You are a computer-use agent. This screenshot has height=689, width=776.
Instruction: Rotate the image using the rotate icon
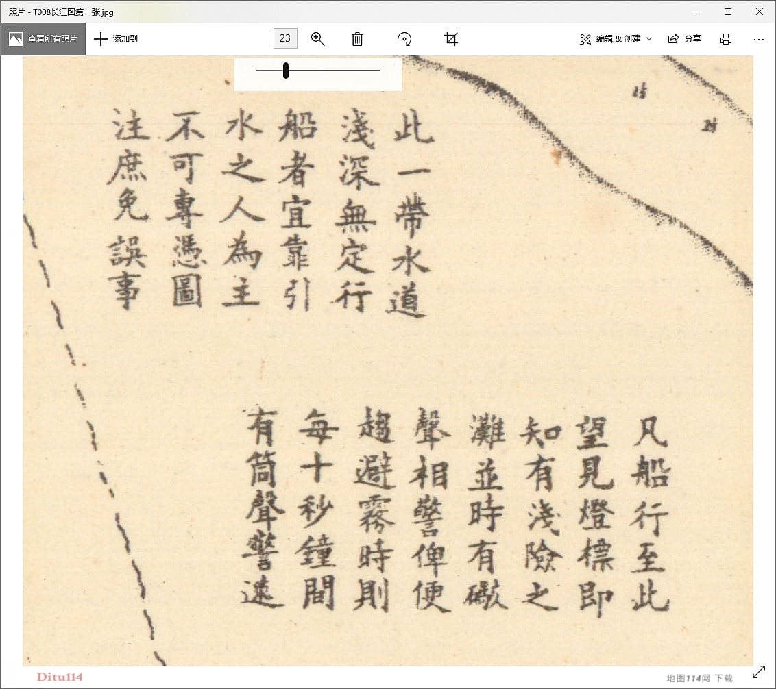(x=404, y=39)
